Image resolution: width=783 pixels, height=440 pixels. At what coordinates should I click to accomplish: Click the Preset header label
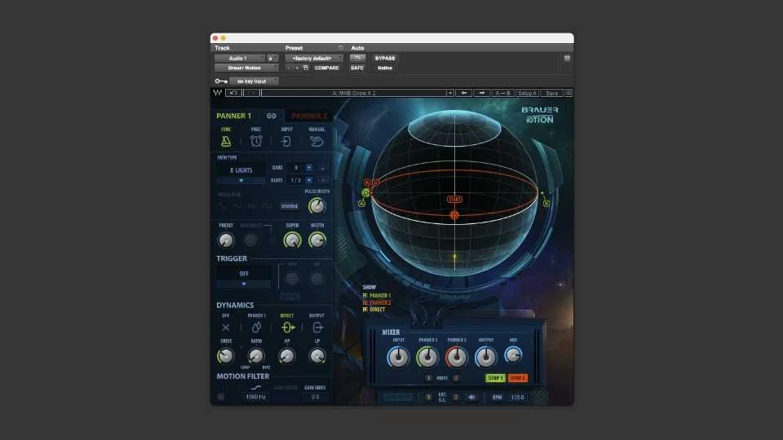pyautogui.click(x=294, y=48)
